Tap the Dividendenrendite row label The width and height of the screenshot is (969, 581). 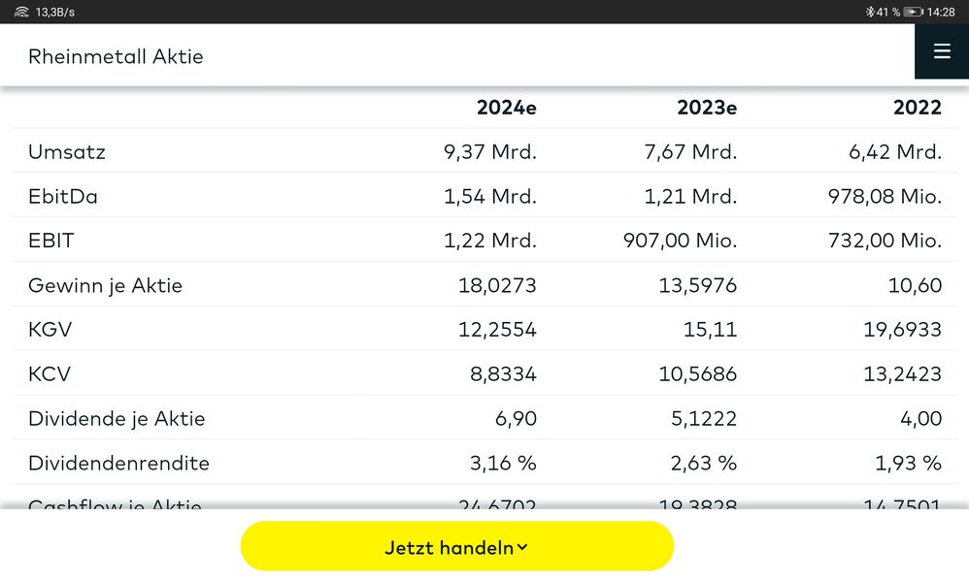(x=118, y=464)
